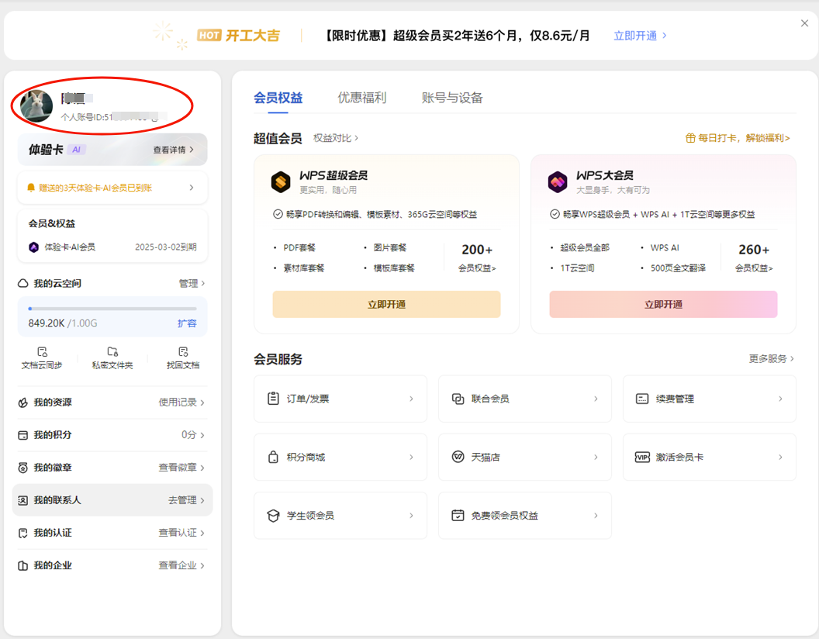
Task: Click 扩容 to expand cloud storage
Action: coord(187,323)
